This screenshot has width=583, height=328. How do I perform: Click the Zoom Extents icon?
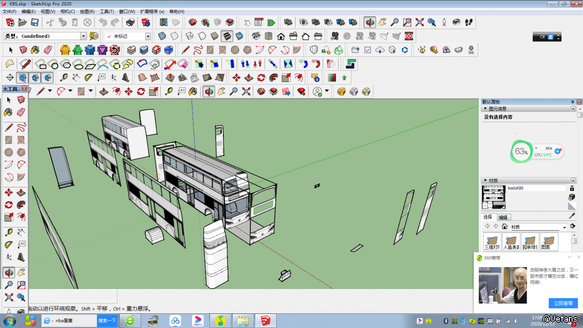click(x=420, y=22)
